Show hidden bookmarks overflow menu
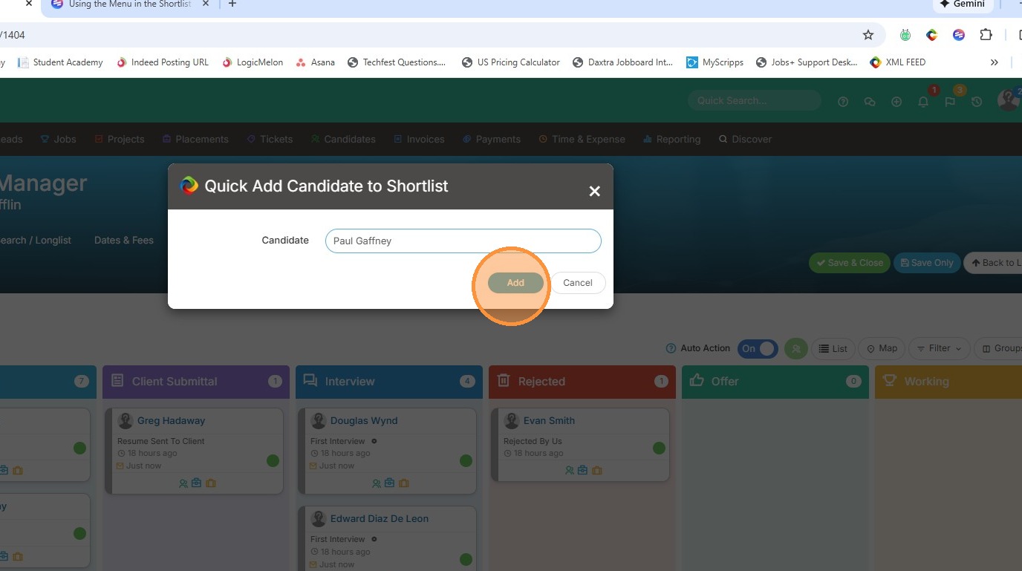1022x571 pixels. (994, 62)
